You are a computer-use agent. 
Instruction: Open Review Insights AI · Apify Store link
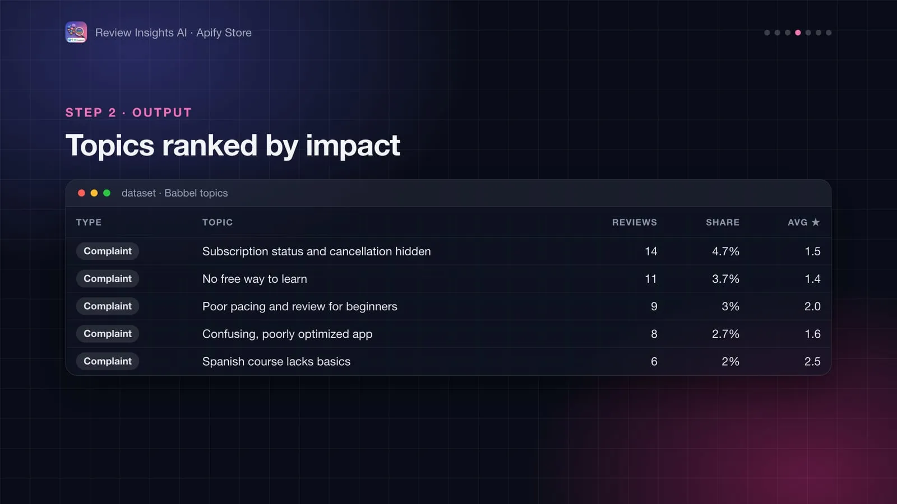(x=173, y=32)
